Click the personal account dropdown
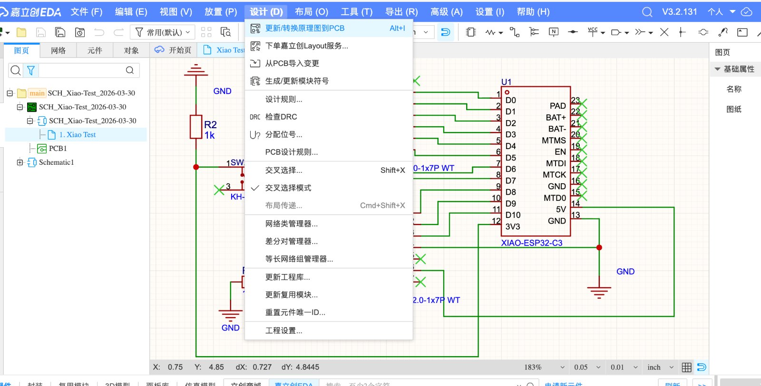The image size is (761, 386). (721, 12)
